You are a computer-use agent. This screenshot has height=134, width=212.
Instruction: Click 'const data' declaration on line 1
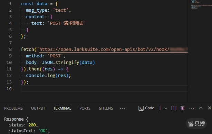34,4
